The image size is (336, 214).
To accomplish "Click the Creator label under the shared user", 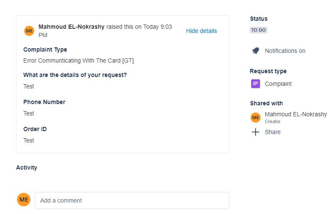I will [x=273, y=121].
